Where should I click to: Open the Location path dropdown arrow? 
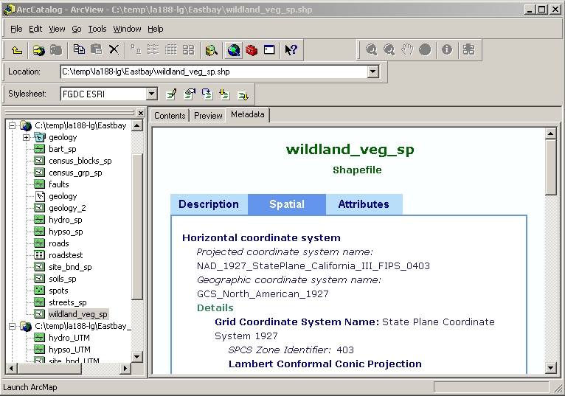(x=372, y=72)
